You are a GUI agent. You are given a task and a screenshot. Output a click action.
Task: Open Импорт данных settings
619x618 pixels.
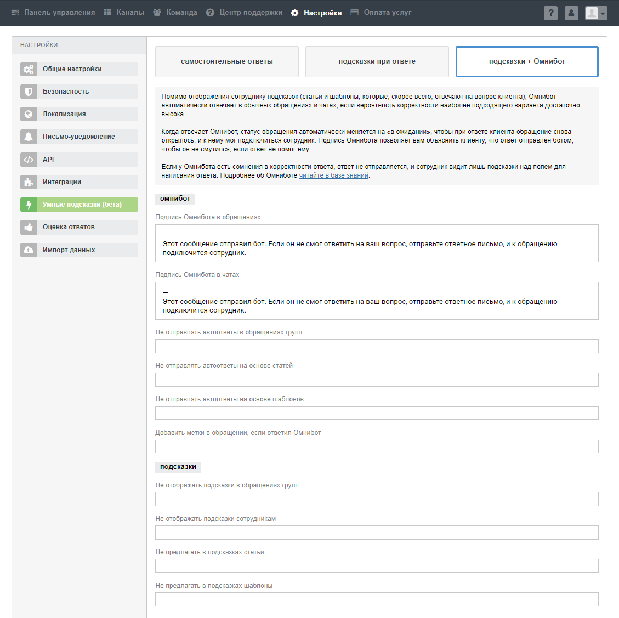click(79, 250)
